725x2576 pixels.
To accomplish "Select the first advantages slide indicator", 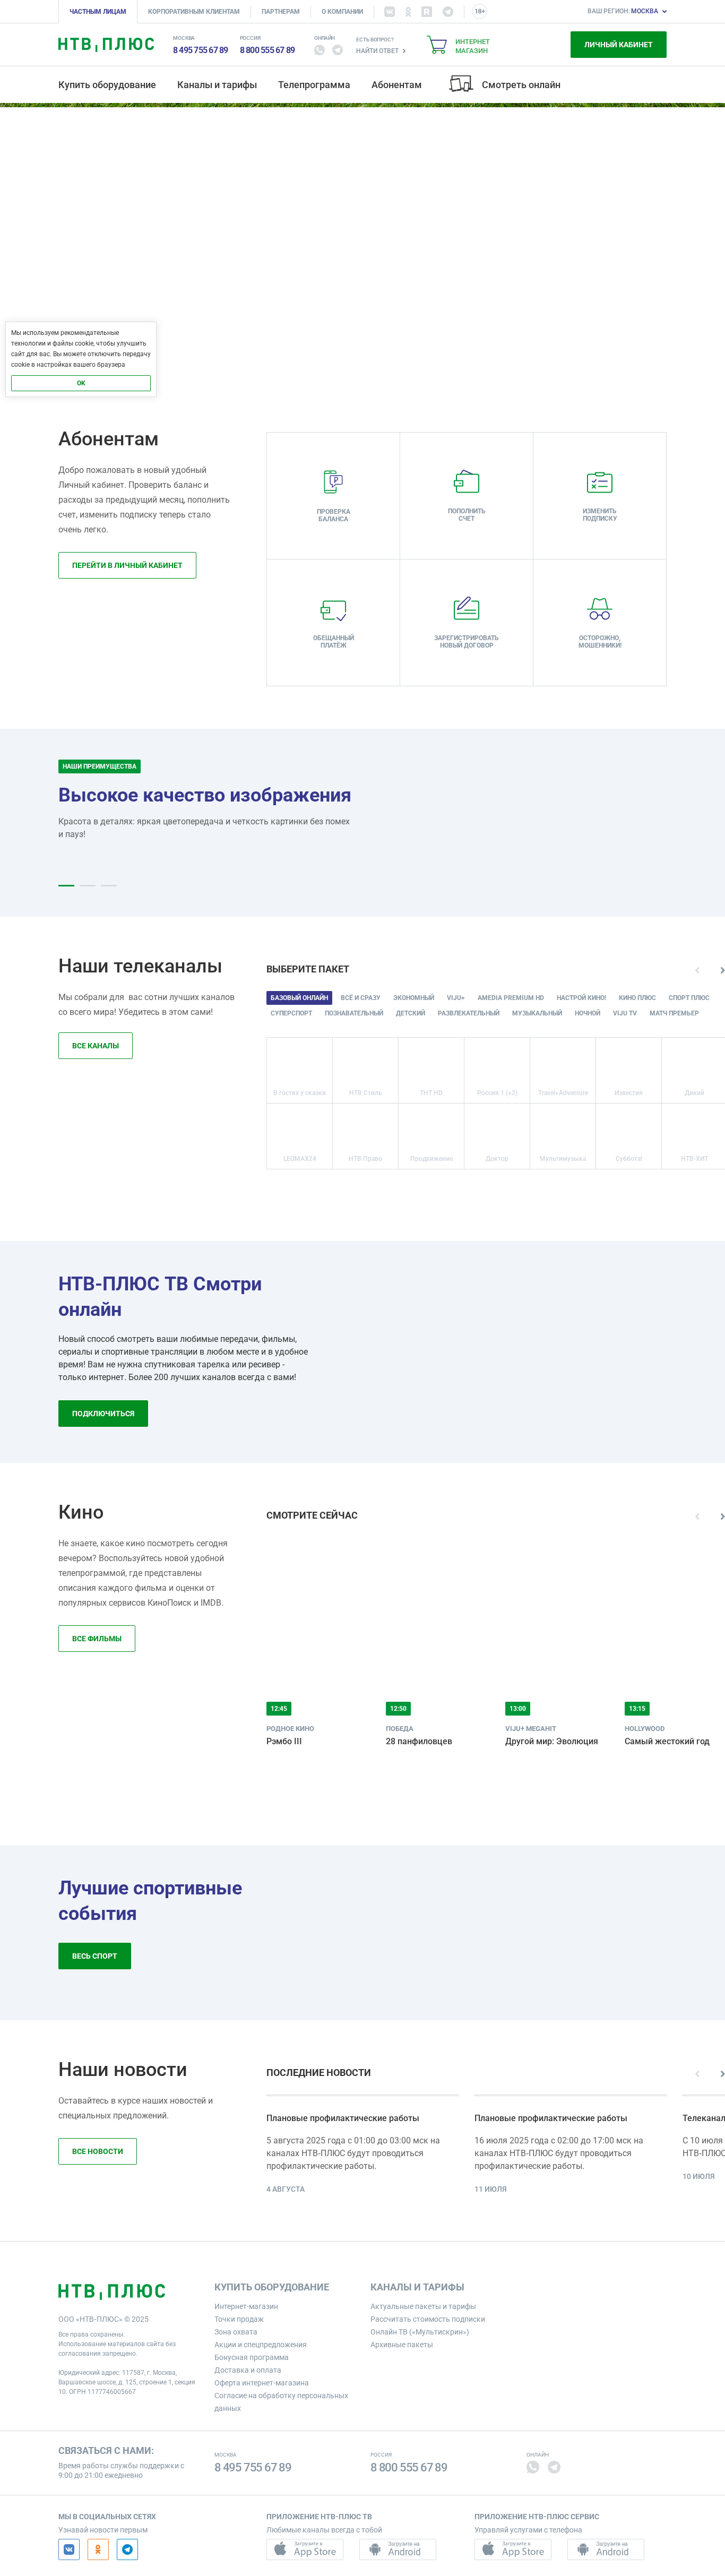I will click(x=66, y=886).
